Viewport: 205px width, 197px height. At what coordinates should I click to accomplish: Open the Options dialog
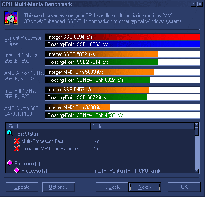(58, 187)
